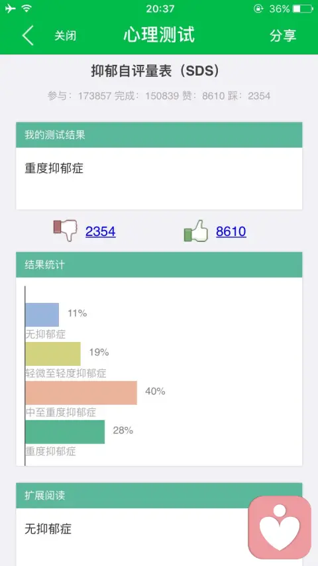Click the orange 40% 中至重度抑郁症 bar

point(81,393)
